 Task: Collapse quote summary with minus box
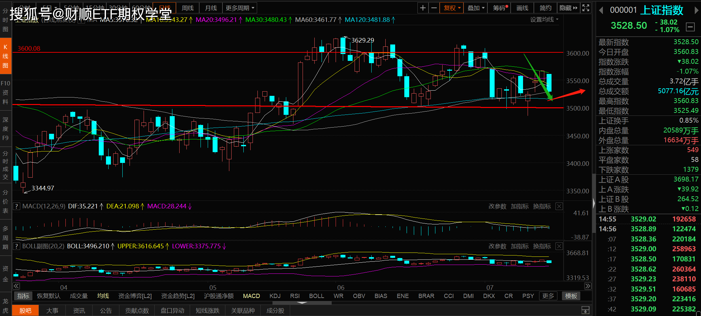(x=690, y=27)
